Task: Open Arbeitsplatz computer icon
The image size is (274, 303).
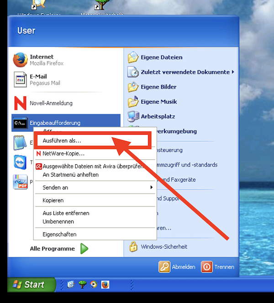Action: 133,116
